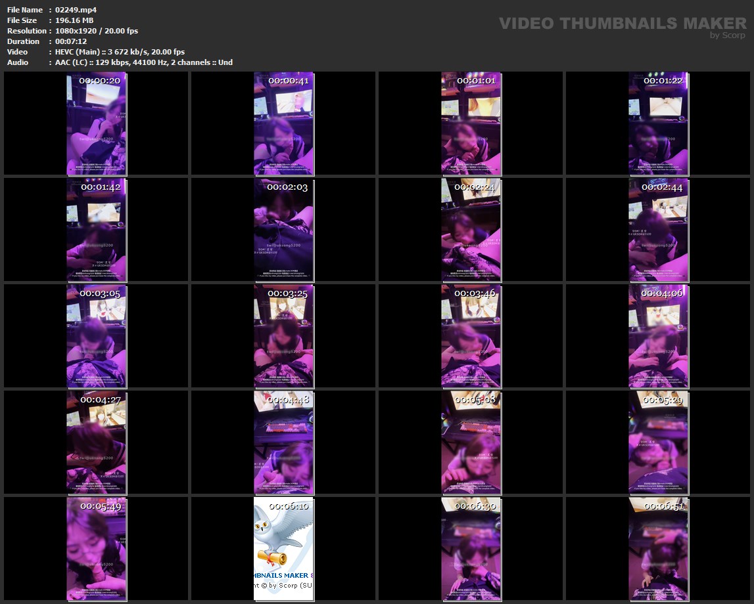Select the thumbnail stamped 00:03:05
The width and height of the screenshot is (754, 604).
pos(96,336)
